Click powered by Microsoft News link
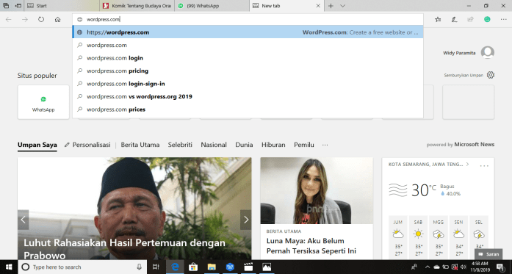The width and height of the screenshot is (512, 274). tap(461, 145)
